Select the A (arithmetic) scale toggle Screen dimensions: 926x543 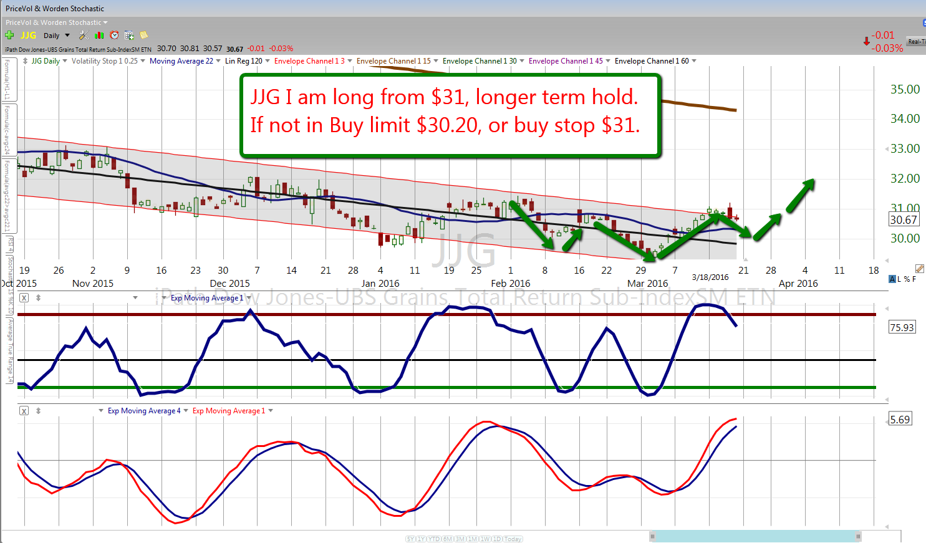(892, 279)
